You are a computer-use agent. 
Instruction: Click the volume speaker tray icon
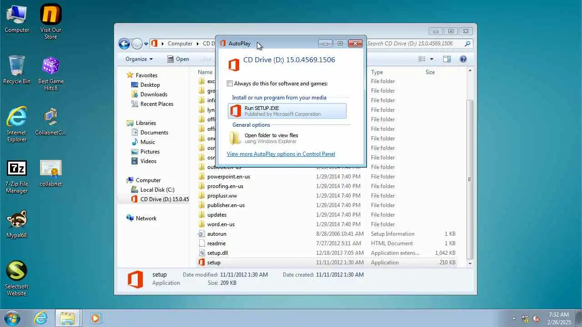pos(536,318)
